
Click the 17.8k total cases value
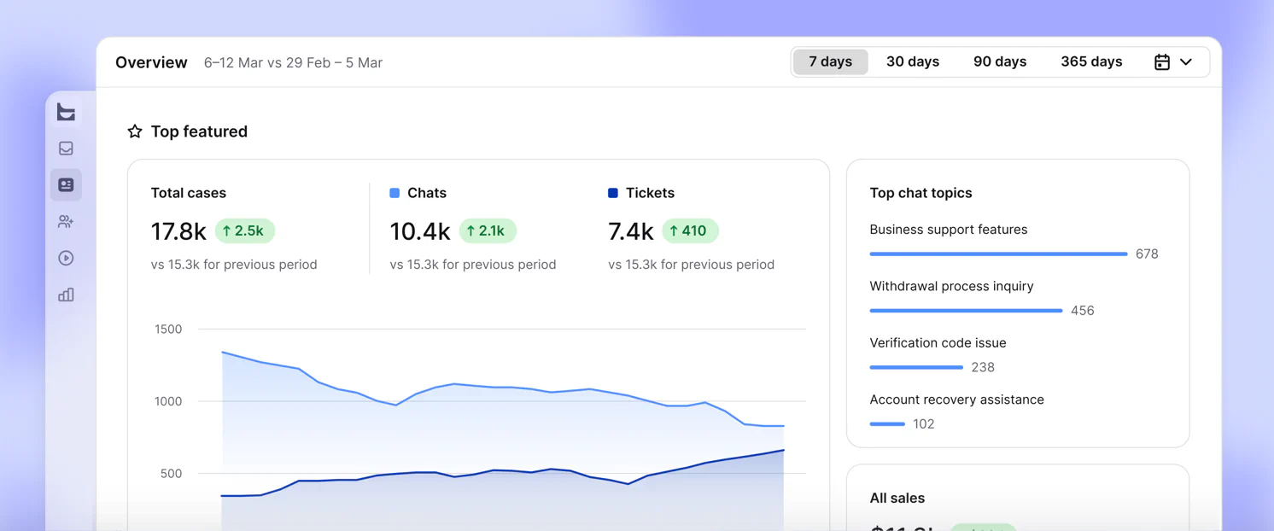point(178,231)
